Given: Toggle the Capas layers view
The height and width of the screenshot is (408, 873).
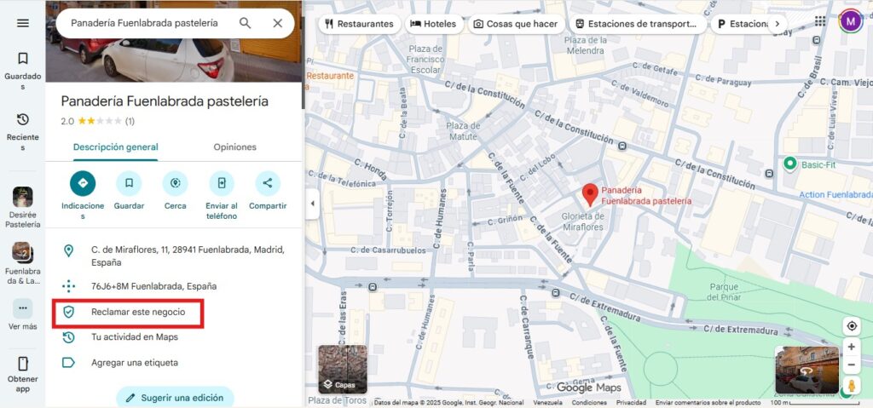Looking at the screenshot, I should pyautogui.click(x=343, y=369).
